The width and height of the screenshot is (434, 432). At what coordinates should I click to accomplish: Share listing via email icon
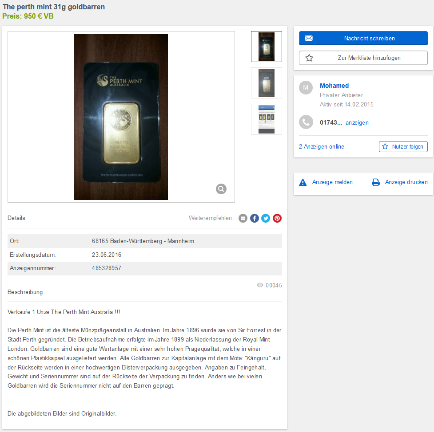click(243, 218)
